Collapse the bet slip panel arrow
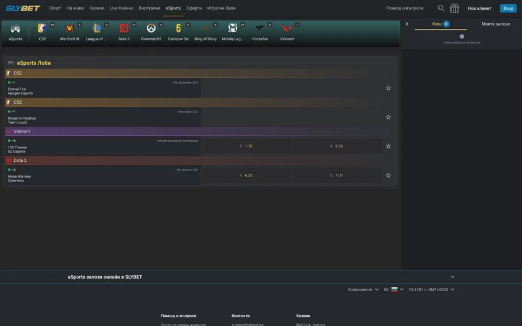The width and height of the screenshot is (522, 326). (x=407, y=24)
